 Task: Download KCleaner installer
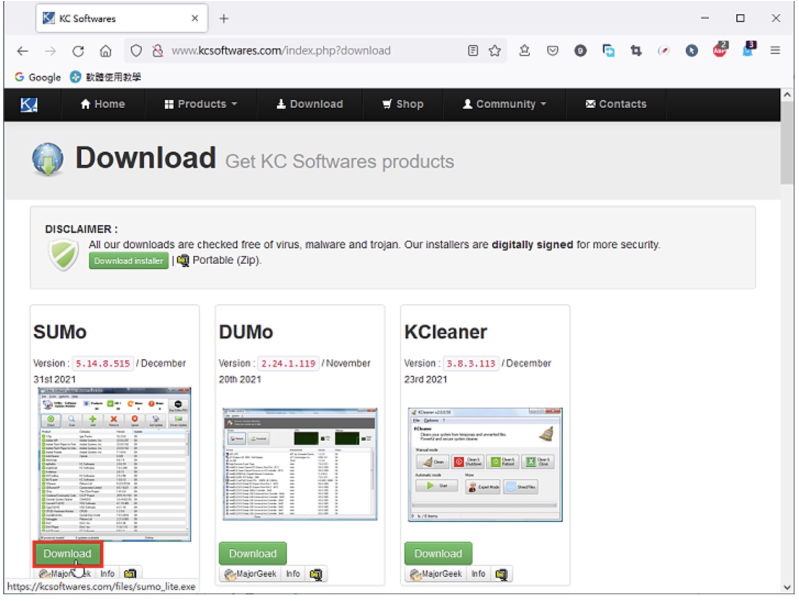pyautogui.click(x=438, y=554)
